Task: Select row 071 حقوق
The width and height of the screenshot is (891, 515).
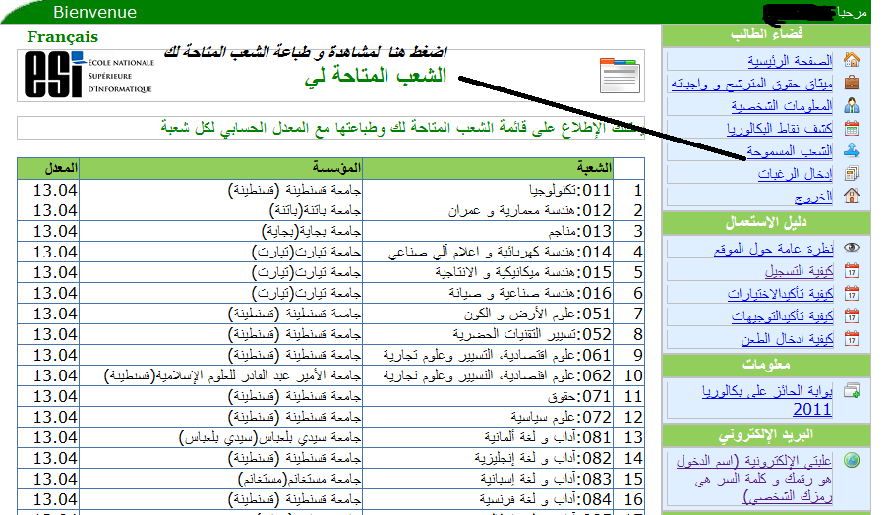Action: [x=330, y=396]
